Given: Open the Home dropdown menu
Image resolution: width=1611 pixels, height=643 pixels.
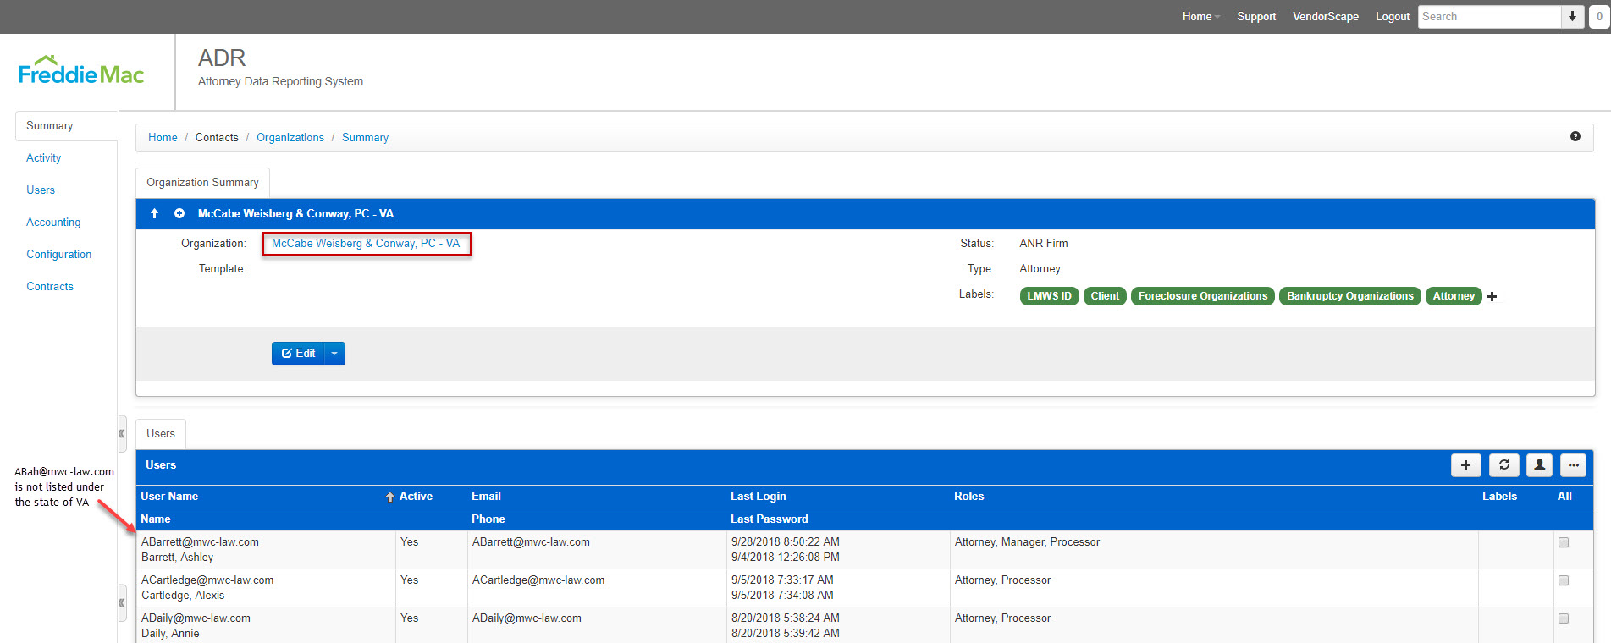Looking at the screenshot, I should coord(1201,17).
